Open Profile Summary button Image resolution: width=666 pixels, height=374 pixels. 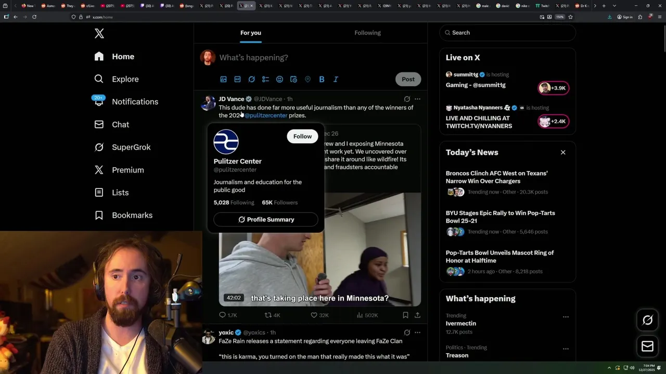coord(266,220)
